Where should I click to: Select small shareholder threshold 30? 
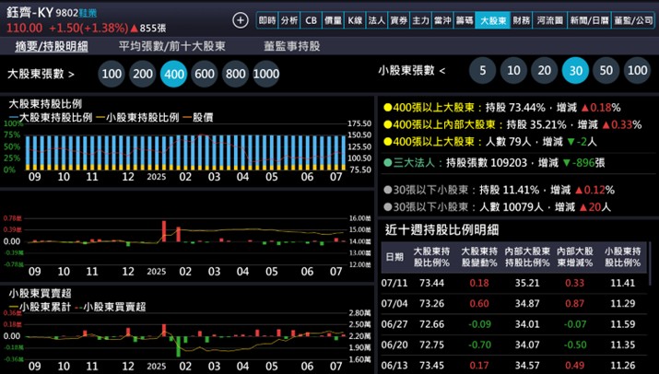point(575,70)
